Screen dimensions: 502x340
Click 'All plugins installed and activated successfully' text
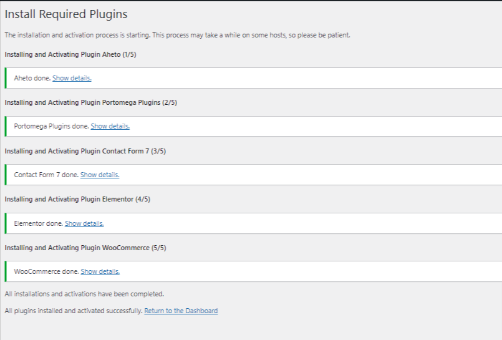[x=74, y=311]
